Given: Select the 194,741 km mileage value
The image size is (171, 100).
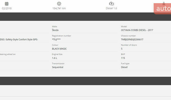Looking at the screenshot, I should tap(59, 8).
